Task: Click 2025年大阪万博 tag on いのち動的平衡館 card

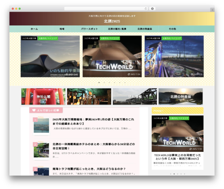Action: tap(29, 38)
